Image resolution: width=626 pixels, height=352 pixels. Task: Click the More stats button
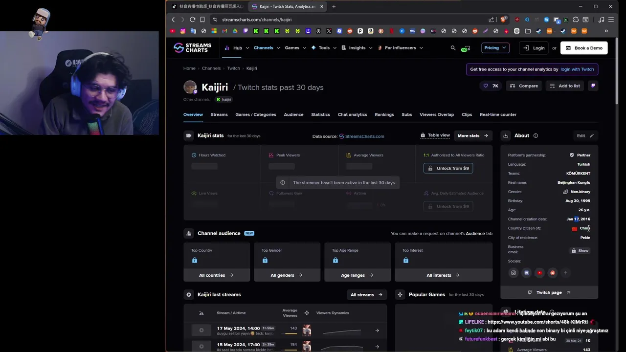[473, 135]
